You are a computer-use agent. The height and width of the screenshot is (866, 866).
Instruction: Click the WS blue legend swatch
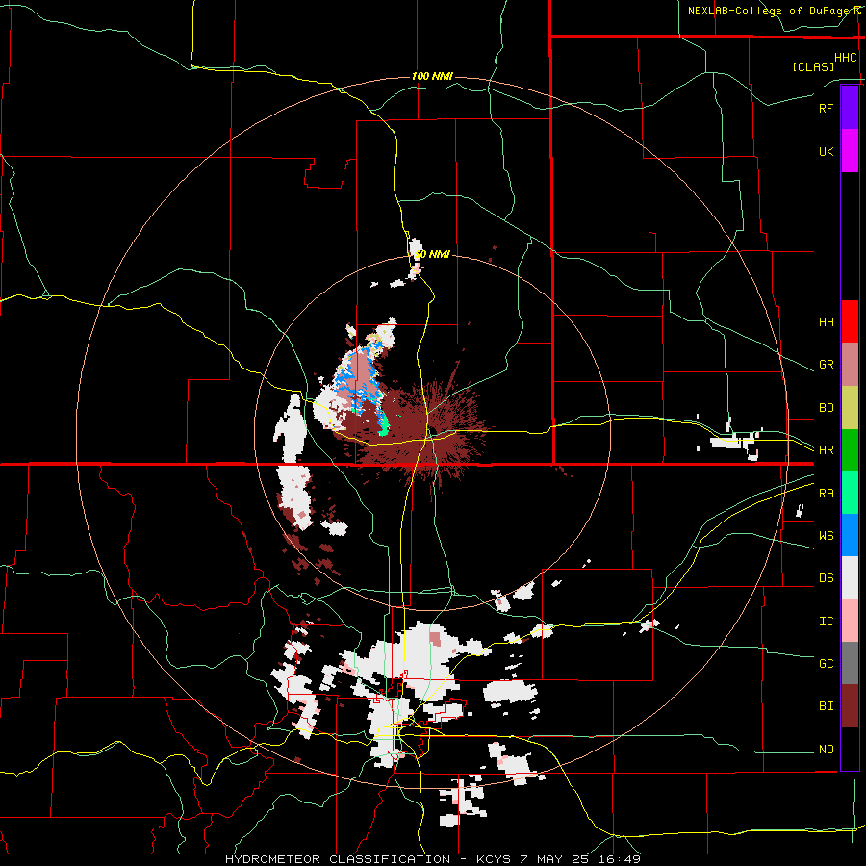click(x=850, y=535)
